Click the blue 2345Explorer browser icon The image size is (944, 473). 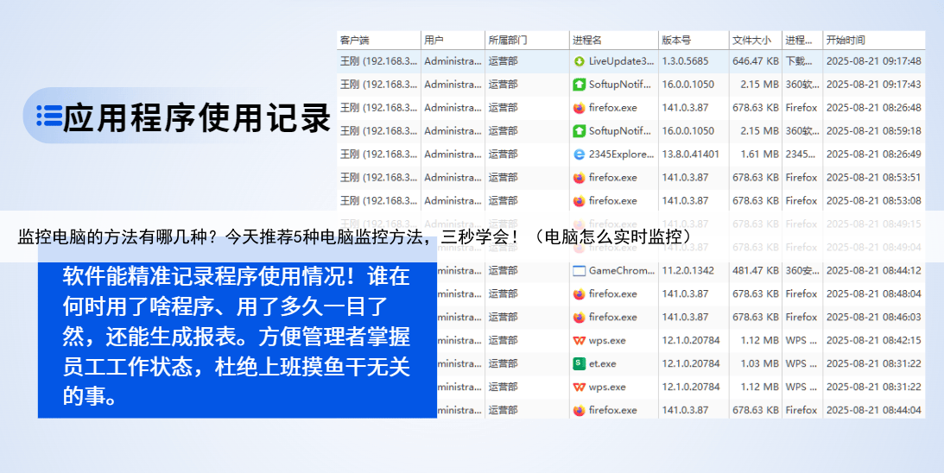click(x=579, y=155)
